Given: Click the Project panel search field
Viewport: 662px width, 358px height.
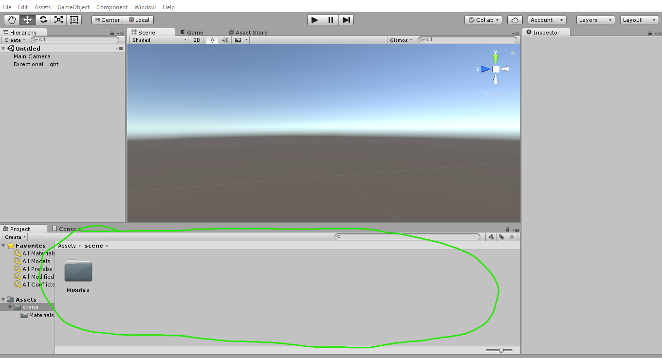Looking at the screenshot, I should 408,237.
